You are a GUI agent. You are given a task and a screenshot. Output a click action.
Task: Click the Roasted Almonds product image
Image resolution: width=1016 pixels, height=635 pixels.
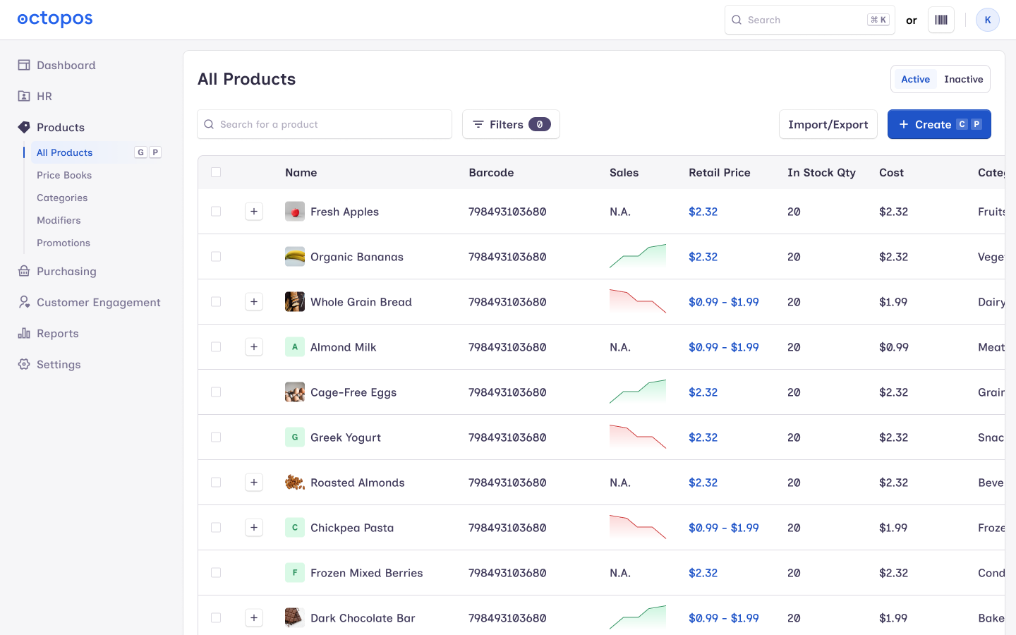[x=295, y=483]
